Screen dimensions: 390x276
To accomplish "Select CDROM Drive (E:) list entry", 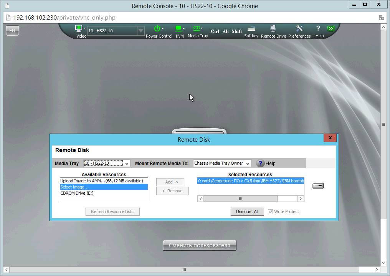I will 104,193.
